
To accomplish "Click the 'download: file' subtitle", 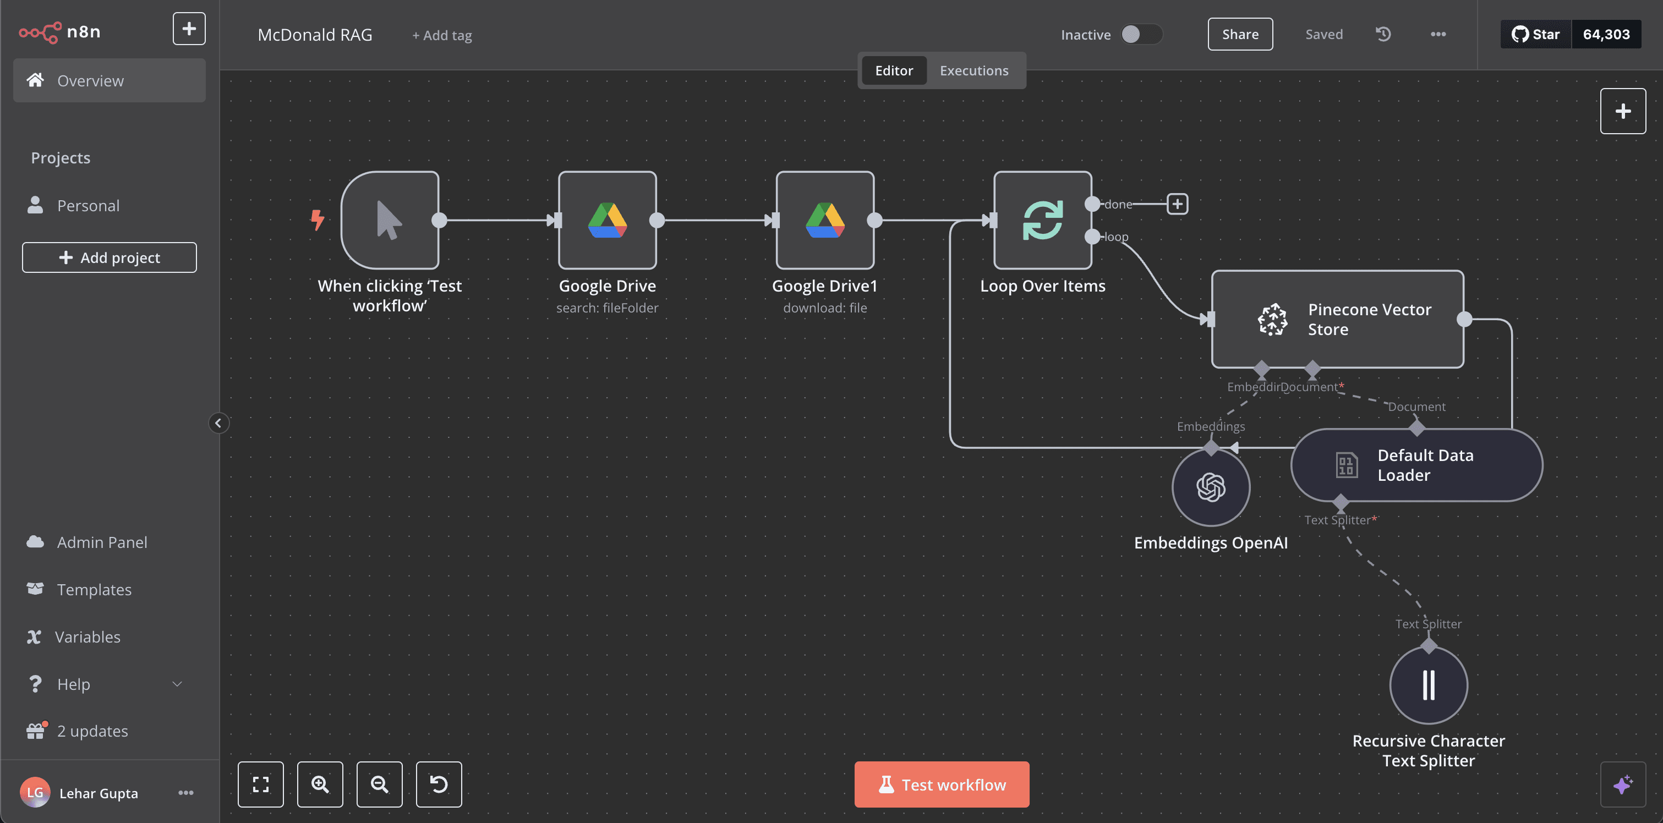I will tap(825, 308).
